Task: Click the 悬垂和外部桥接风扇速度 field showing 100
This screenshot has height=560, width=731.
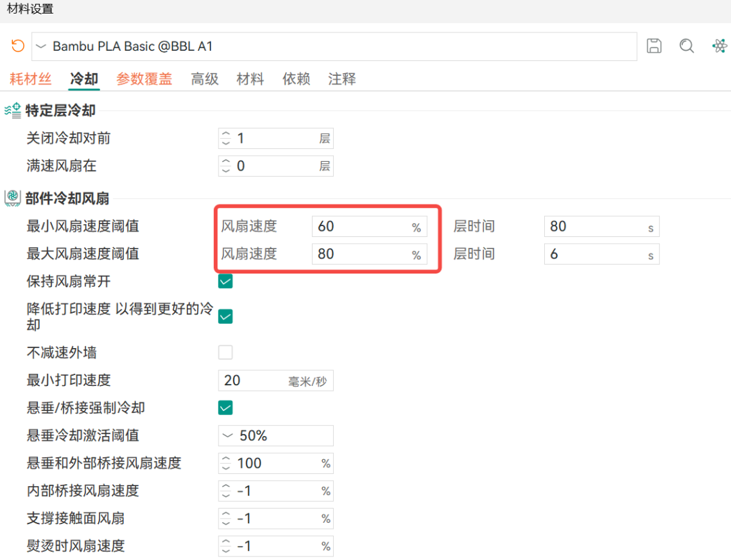Action: (x=275, y=463)
